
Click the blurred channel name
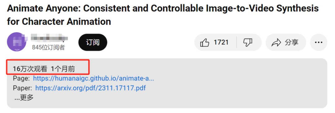click(x=49, y=38)
